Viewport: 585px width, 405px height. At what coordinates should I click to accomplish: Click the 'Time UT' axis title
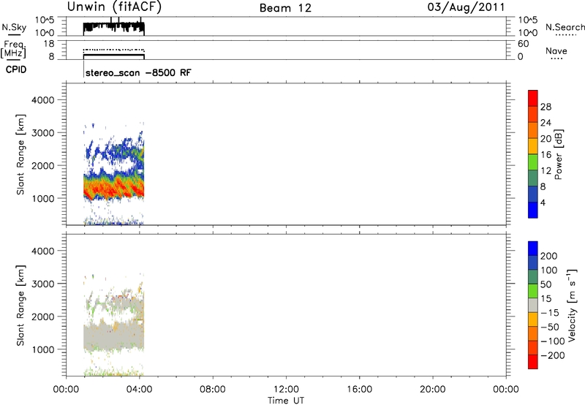click(x=286, y=401)
